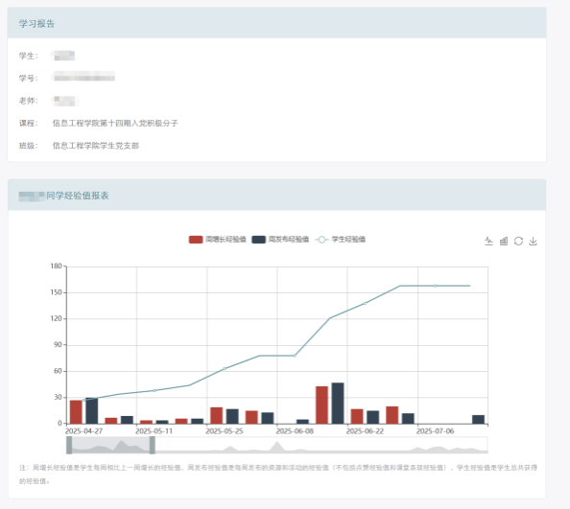Click the course name 信息工程学院第十四期入党积极分子
The height and width of the screenshot is (509, 570).
point(115,123)
